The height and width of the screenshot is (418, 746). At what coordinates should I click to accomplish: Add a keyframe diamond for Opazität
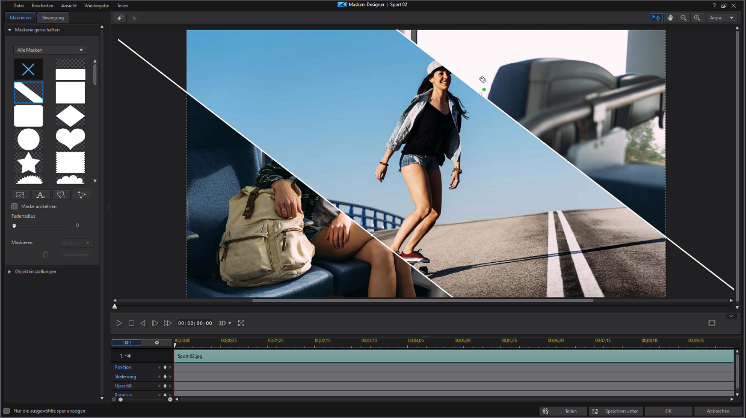pos(165,386)
